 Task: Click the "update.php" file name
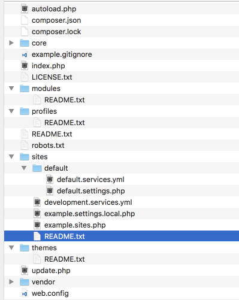tap(51, 271)
